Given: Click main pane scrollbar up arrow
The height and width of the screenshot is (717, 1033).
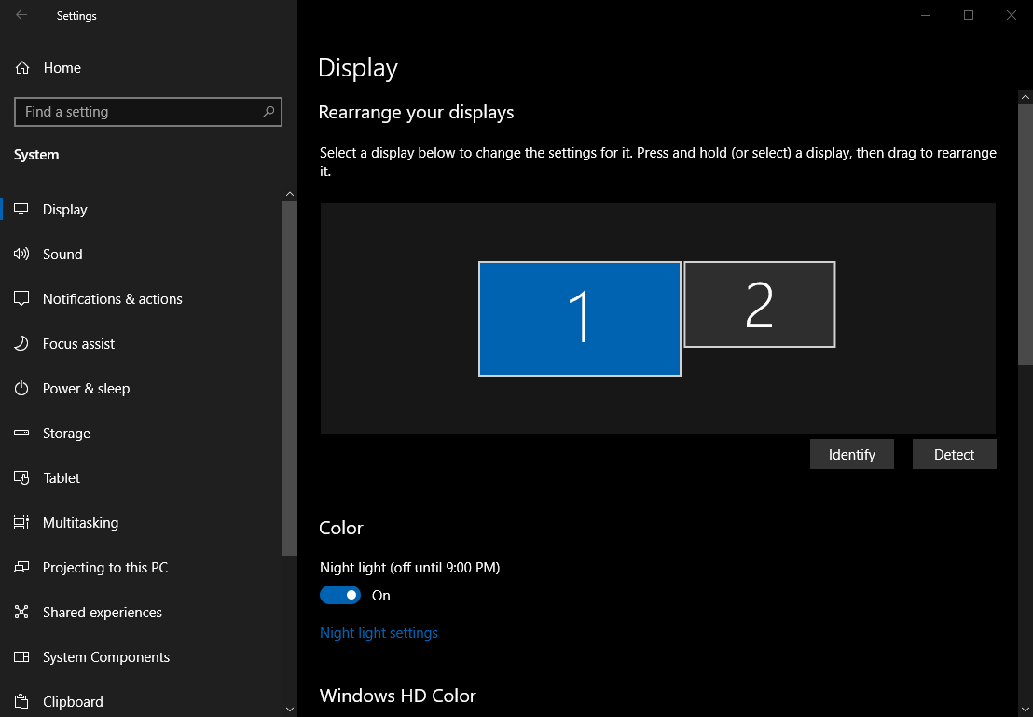Looking at the screenshot, I should coord(1026,97).
